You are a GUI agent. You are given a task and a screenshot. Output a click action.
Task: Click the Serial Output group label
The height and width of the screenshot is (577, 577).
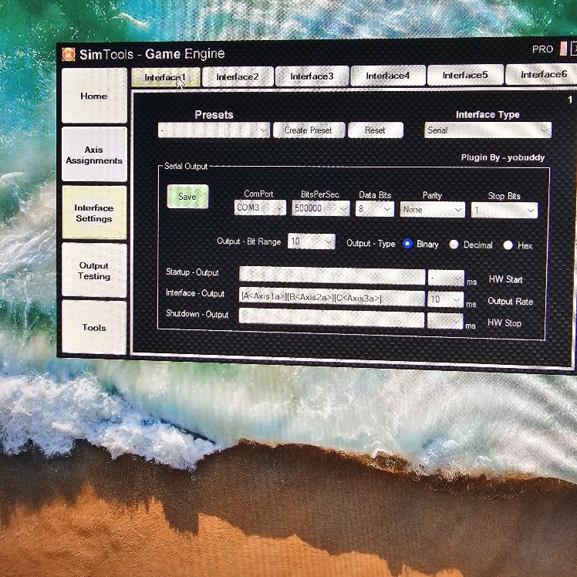coord(186,167)
